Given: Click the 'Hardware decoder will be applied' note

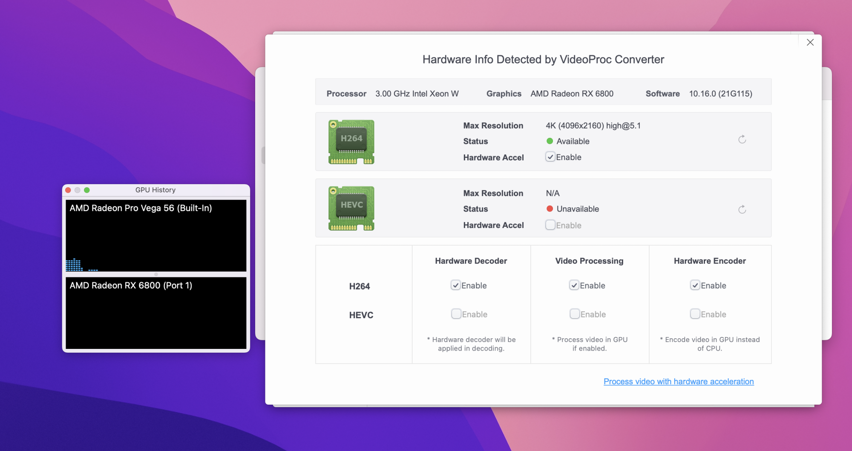Looking at the screenshot, I should click(x=471, y=344).
